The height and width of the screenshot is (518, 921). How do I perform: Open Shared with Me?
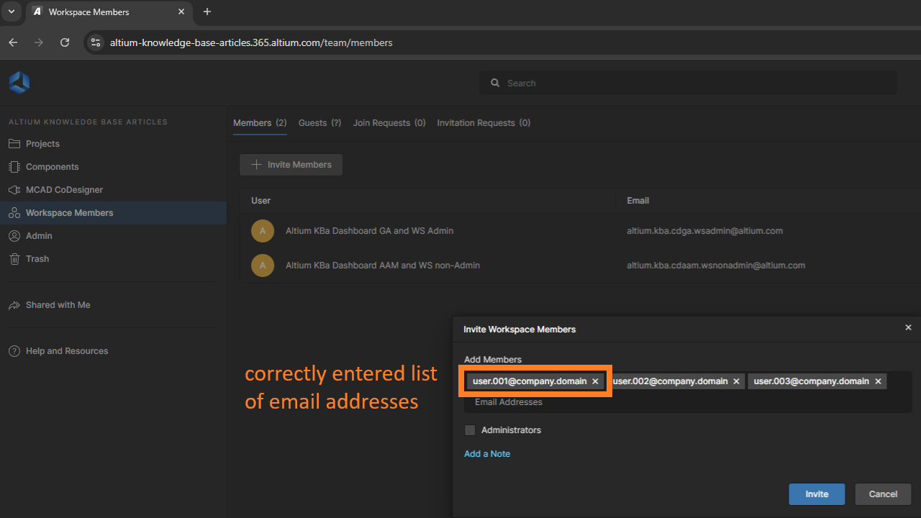pos(58,304)
